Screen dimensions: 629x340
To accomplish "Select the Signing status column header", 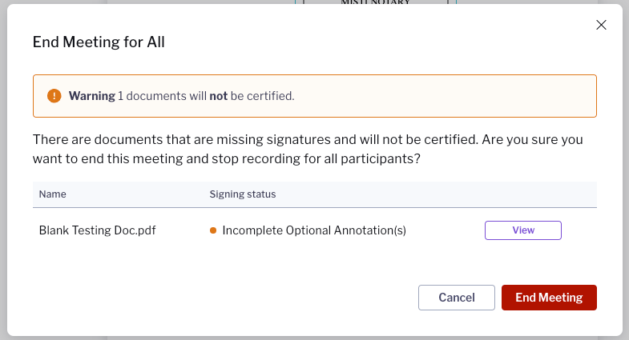I will click(x=243, y=194).
